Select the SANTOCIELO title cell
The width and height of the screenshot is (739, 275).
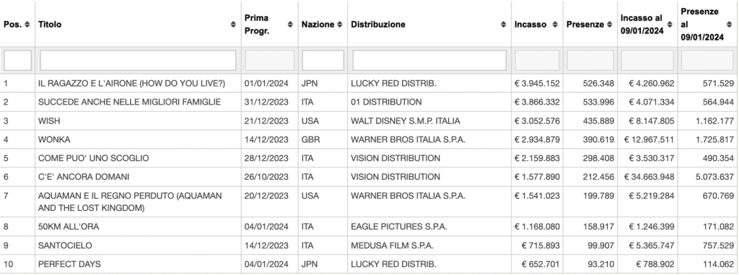(x=65, y=245)
